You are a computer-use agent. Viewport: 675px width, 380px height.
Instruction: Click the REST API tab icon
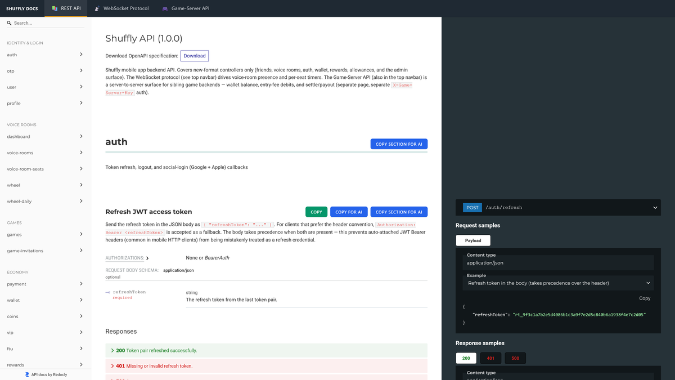(x=55, y=8)
